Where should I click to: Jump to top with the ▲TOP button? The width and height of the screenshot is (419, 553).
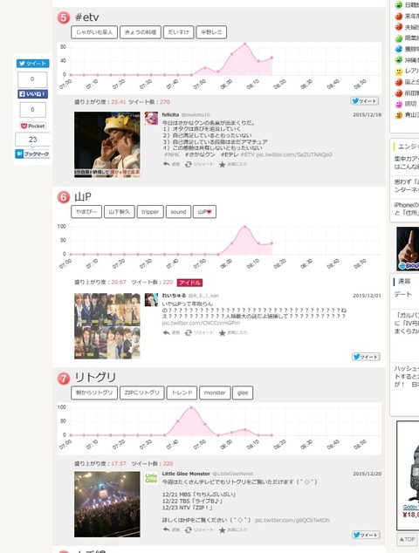pyautogui.click(x=408, y=539)
